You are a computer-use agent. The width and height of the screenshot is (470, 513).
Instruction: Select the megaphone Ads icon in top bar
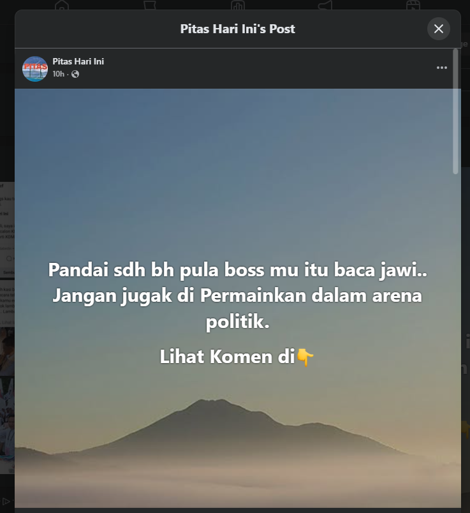click(x=325, y=5)
